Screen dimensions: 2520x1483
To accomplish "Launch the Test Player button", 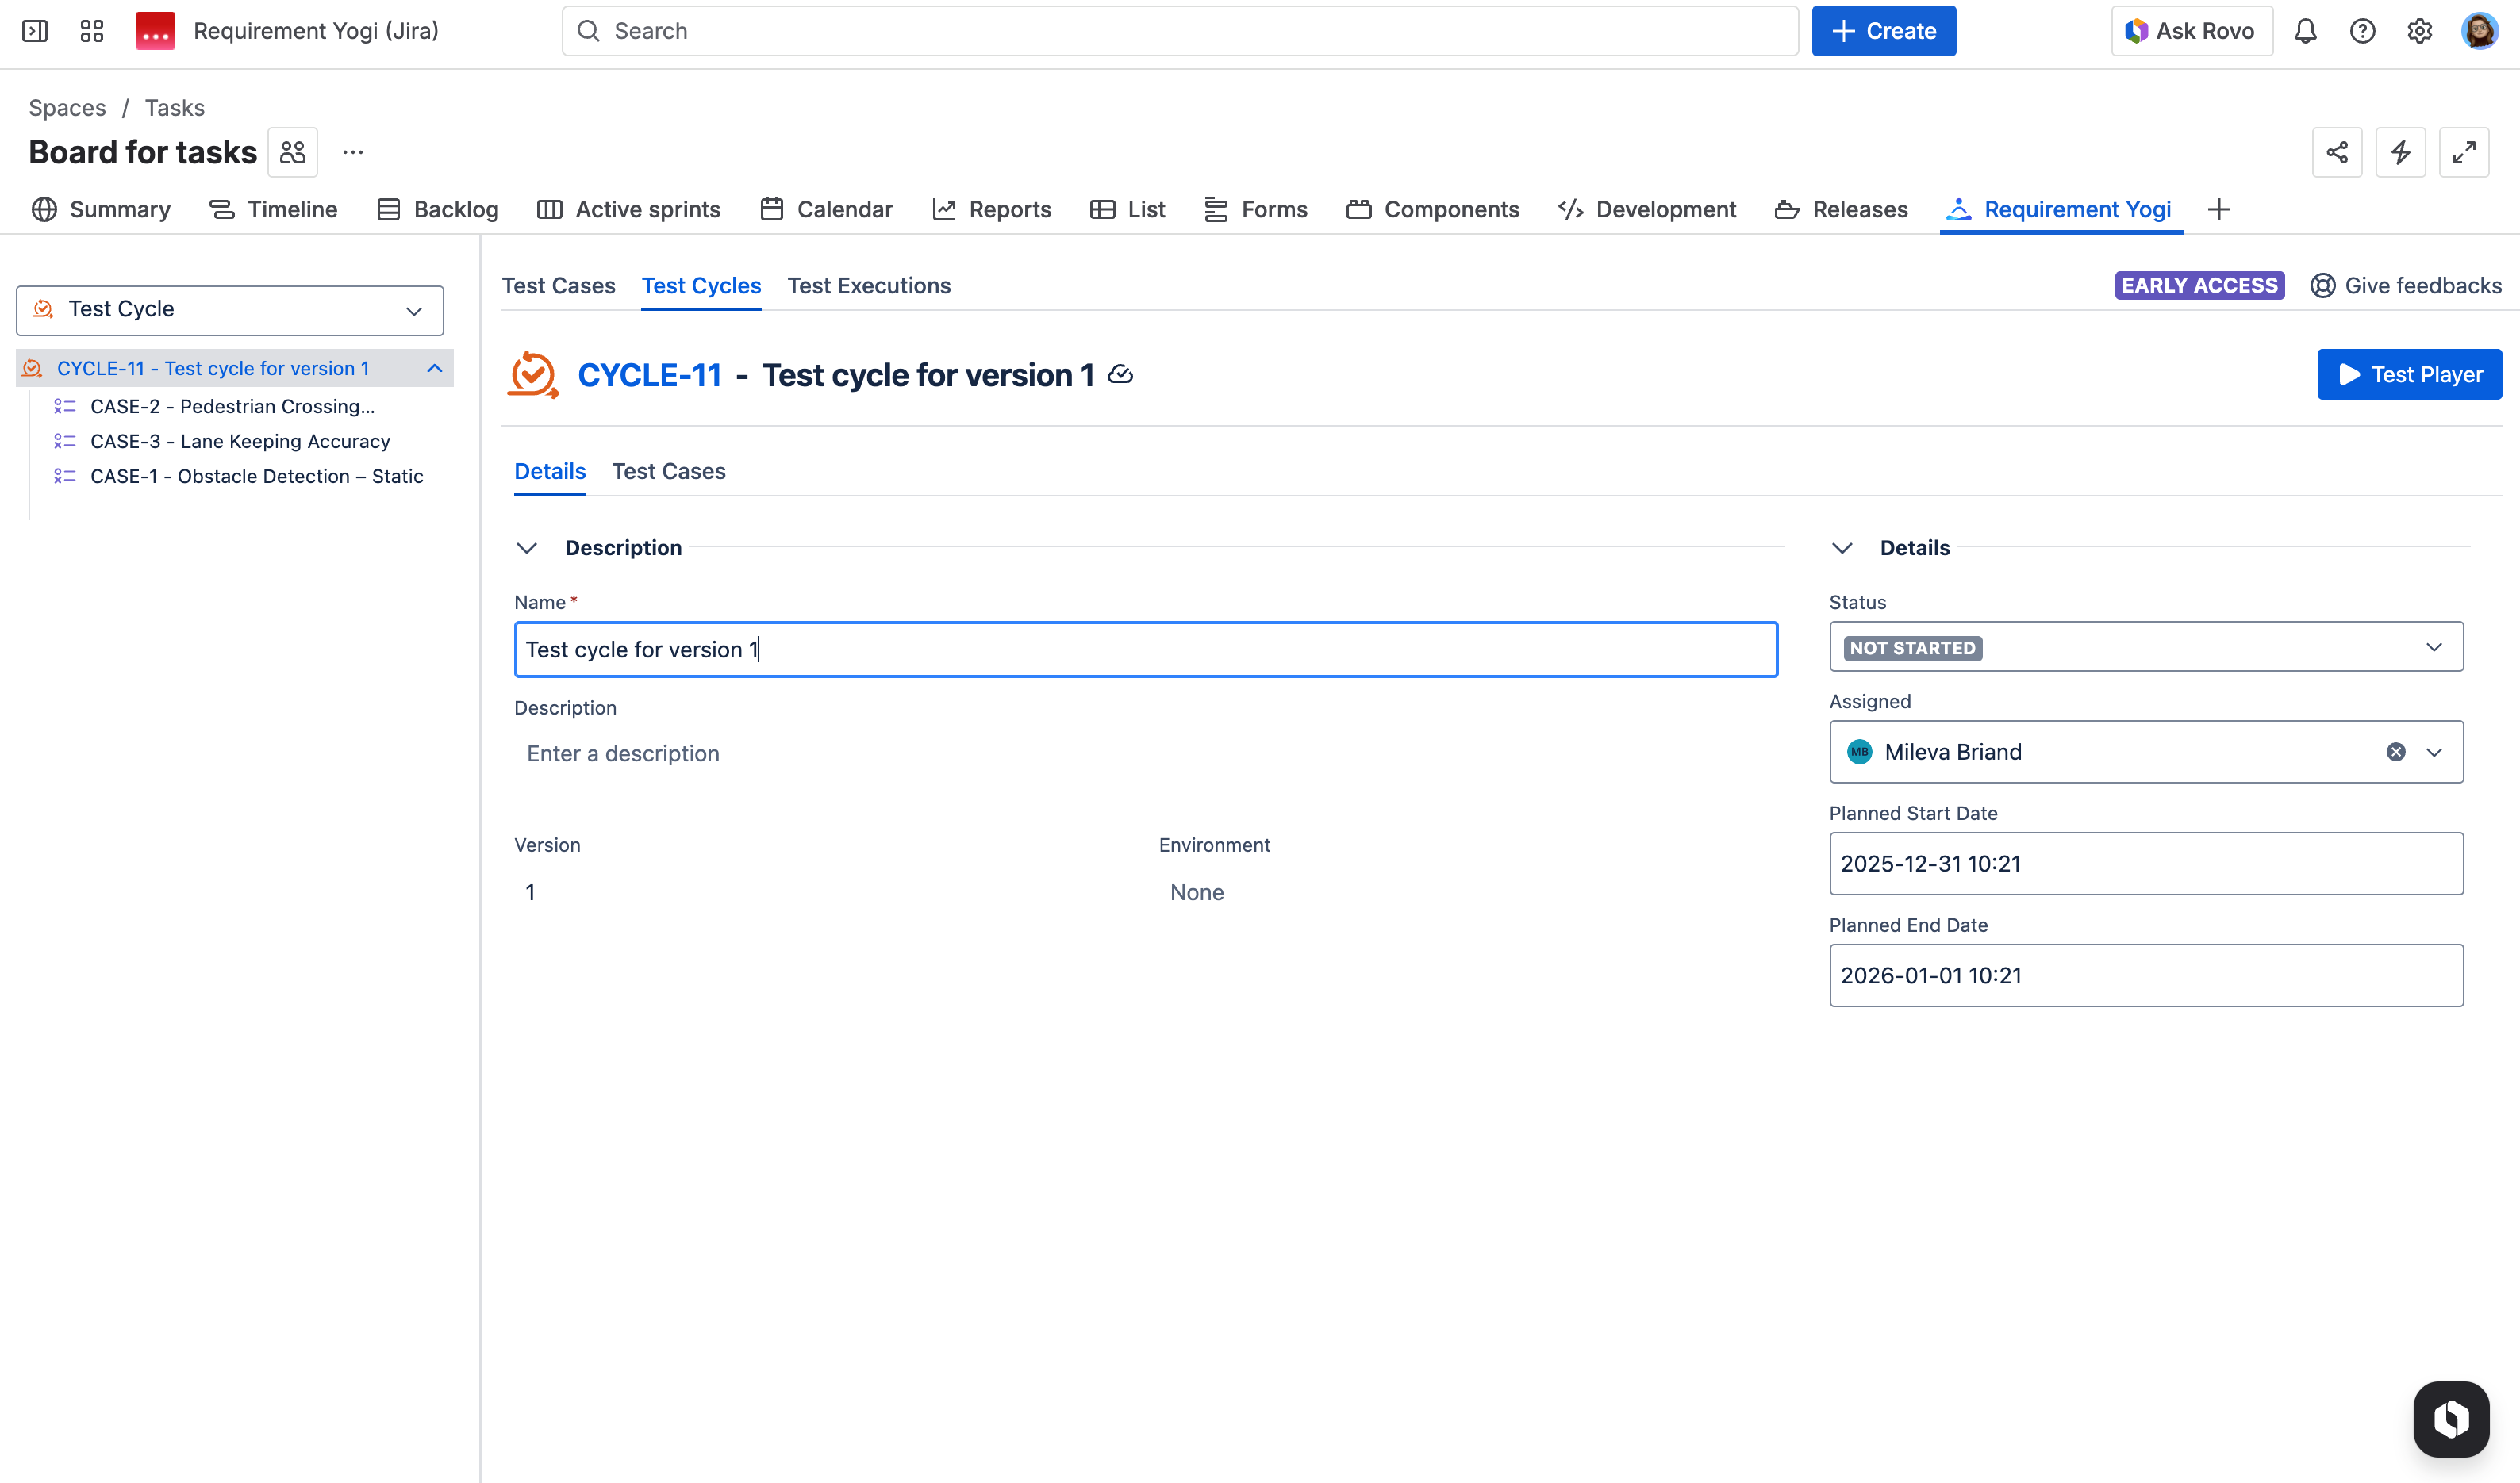I will (2409, 375).
